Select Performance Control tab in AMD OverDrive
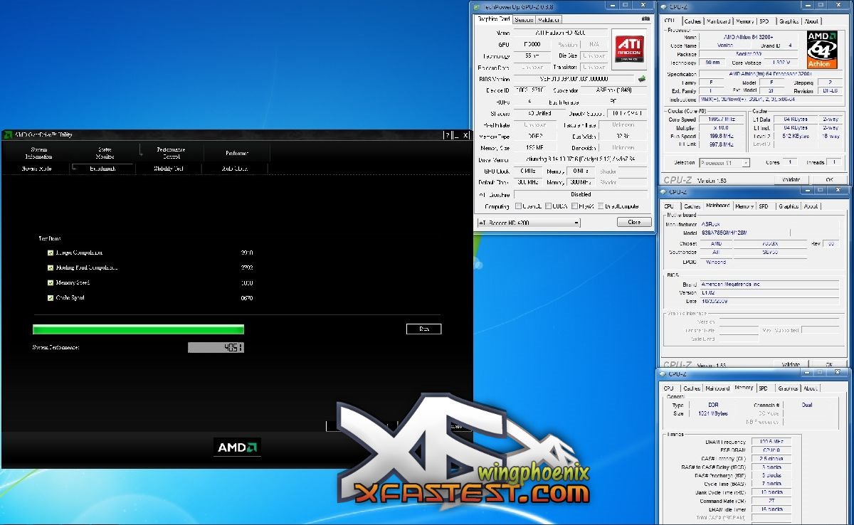This screenshot has width=854, height=525. [x=171, y=153]
